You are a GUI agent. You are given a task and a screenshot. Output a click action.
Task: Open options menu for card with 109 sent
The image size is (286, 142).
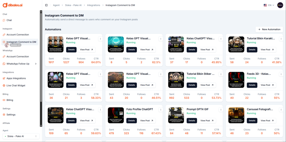[x=100, y=110]
